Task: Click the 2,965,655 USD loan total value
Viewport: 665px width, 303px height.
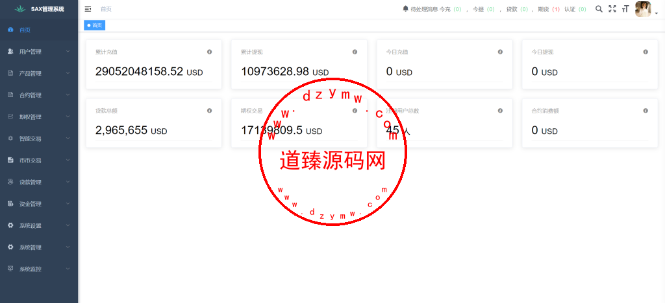Action: [x=131, y=131]
